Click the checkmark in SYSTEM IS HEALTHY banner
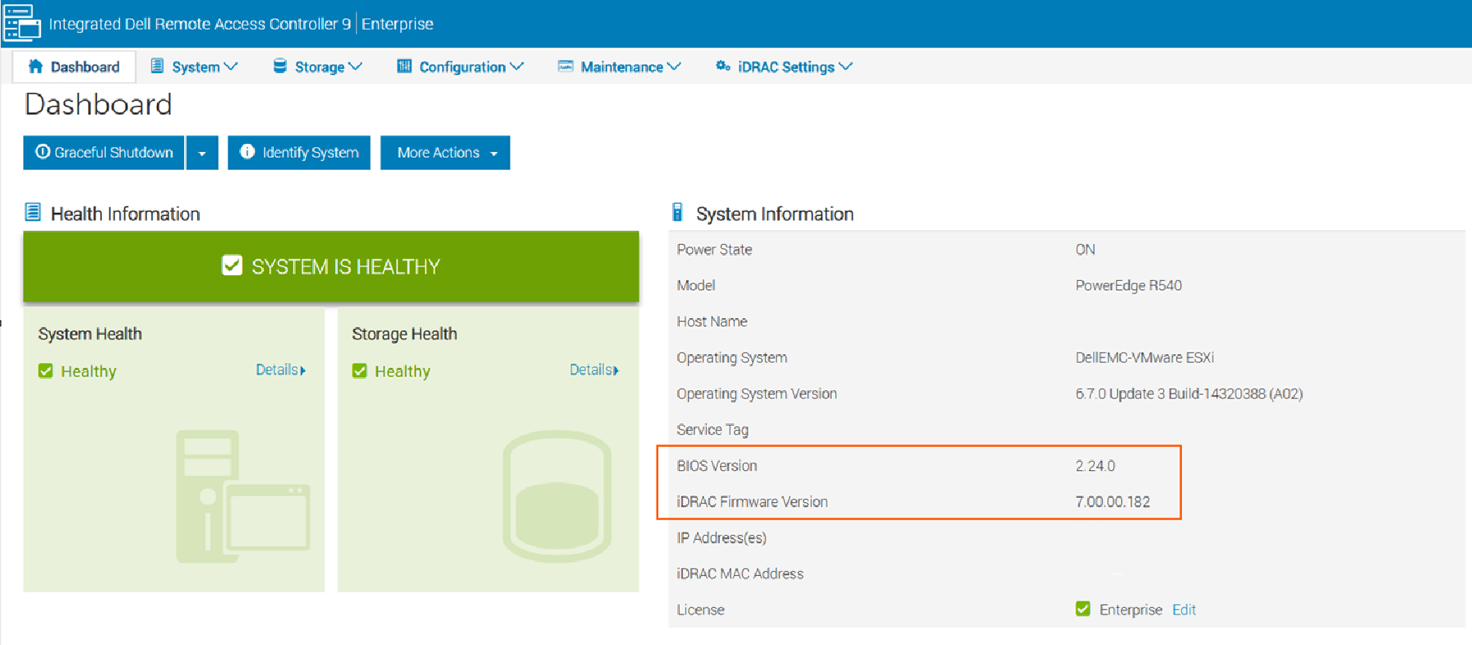 tap(232, 265)
